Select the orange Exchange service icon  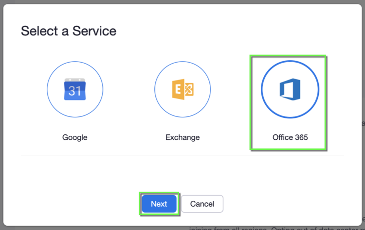click(182, 90)
